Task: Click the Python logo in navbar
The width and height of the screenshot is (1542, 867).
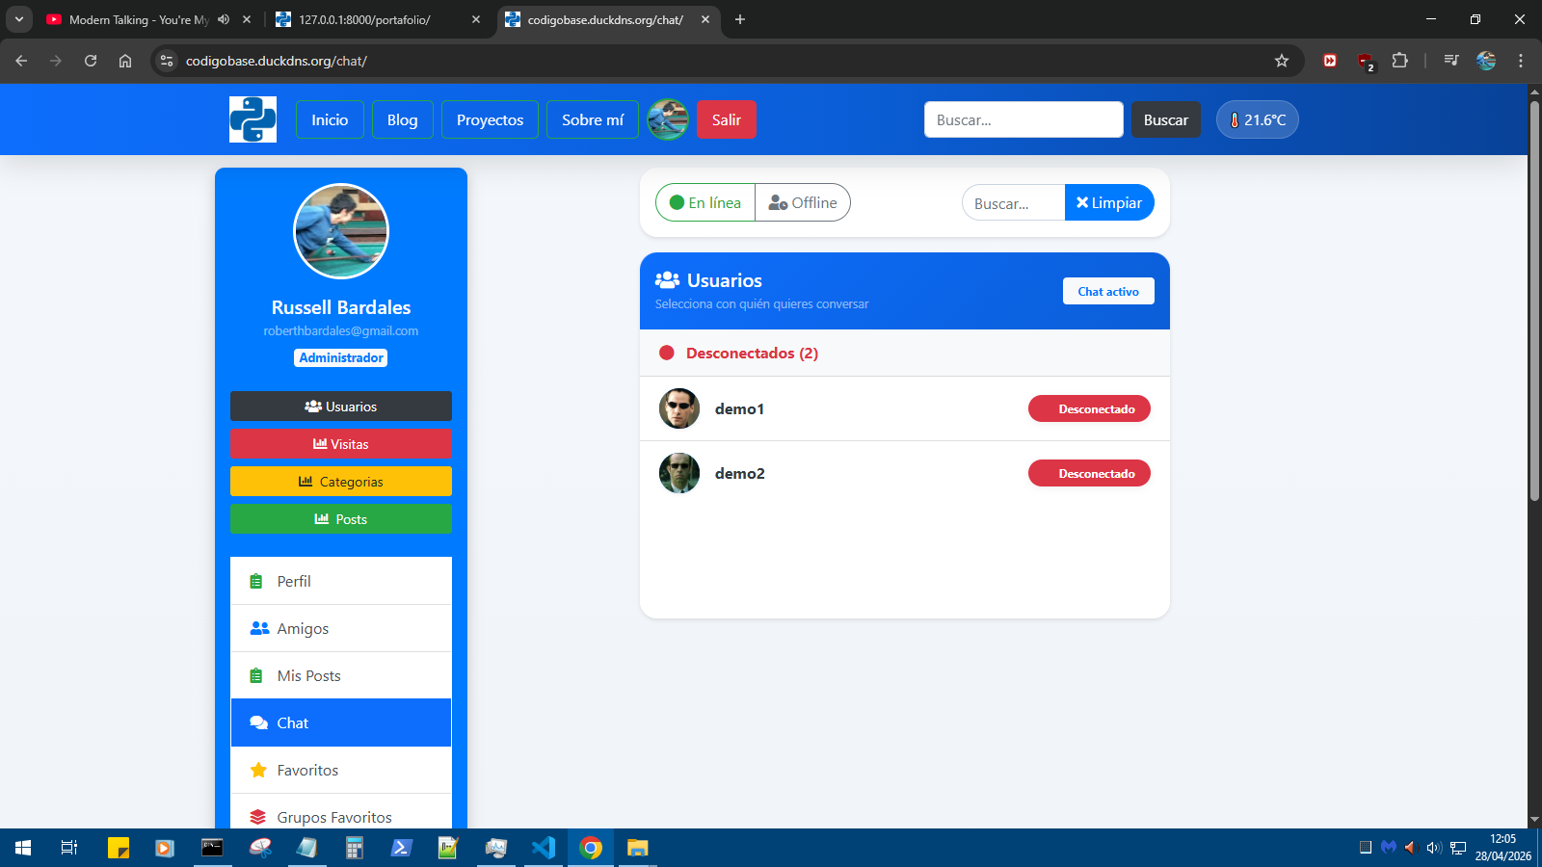Action: (253, 119)
